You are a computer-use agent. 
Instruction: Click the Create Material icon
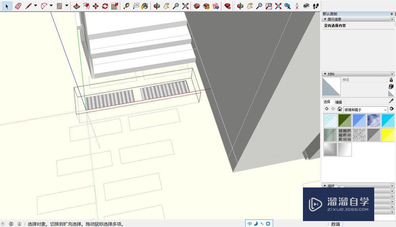pos(391,87)
